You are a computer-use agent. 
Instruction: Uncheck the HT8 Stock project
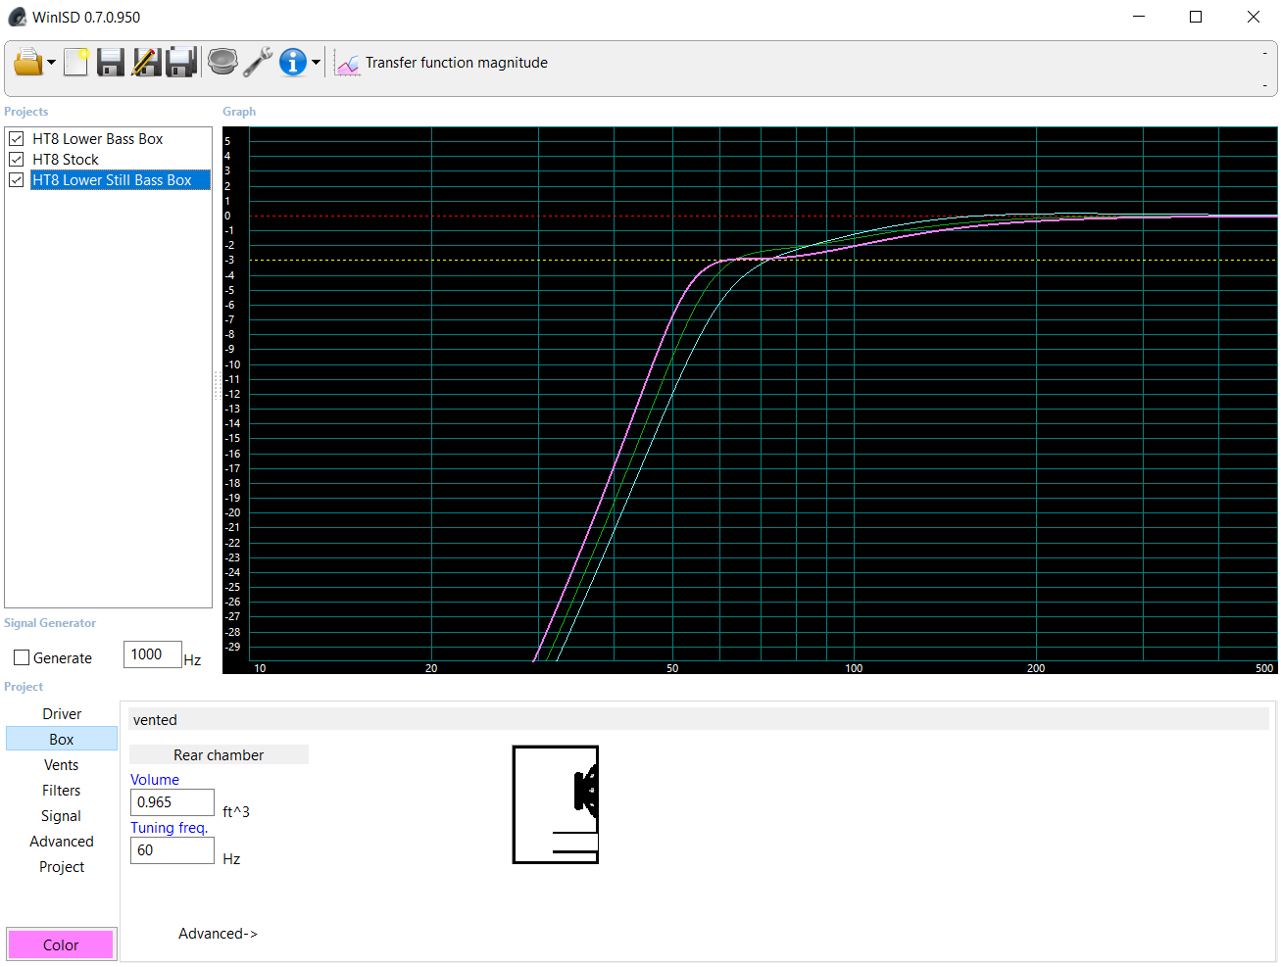[x=17, y=160]
